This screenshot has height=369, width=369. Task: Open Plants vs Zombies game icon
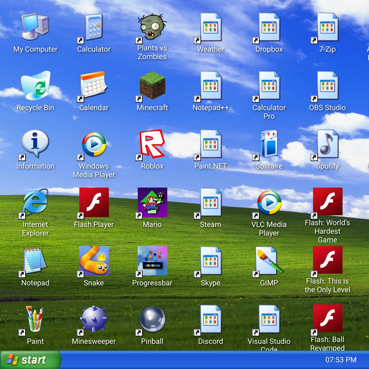152,27
